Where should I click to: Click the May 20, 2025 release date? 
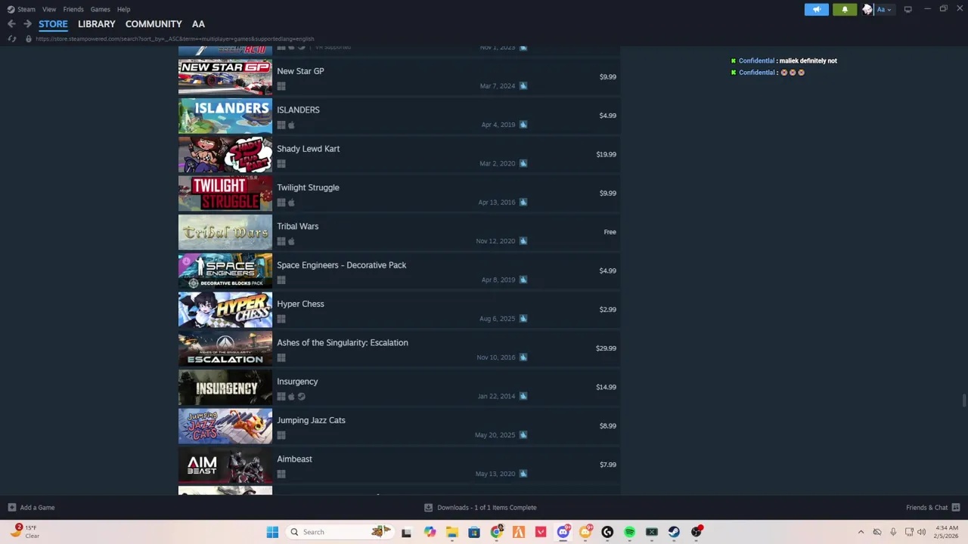pyautogui.click(x=495, y=435)
